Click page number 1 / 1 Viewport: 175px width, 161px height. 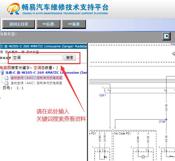coord(20,88)
